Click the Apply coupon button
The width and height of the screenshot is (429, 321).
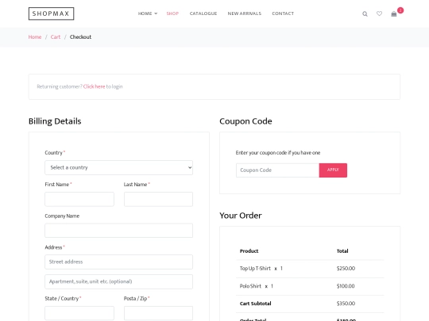333,170
